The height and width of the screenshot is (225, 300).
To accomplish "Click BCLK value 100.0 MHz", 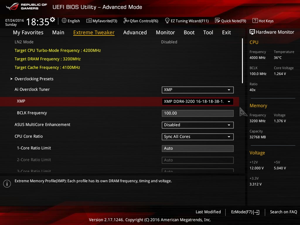I will click(x=258, y=74).
